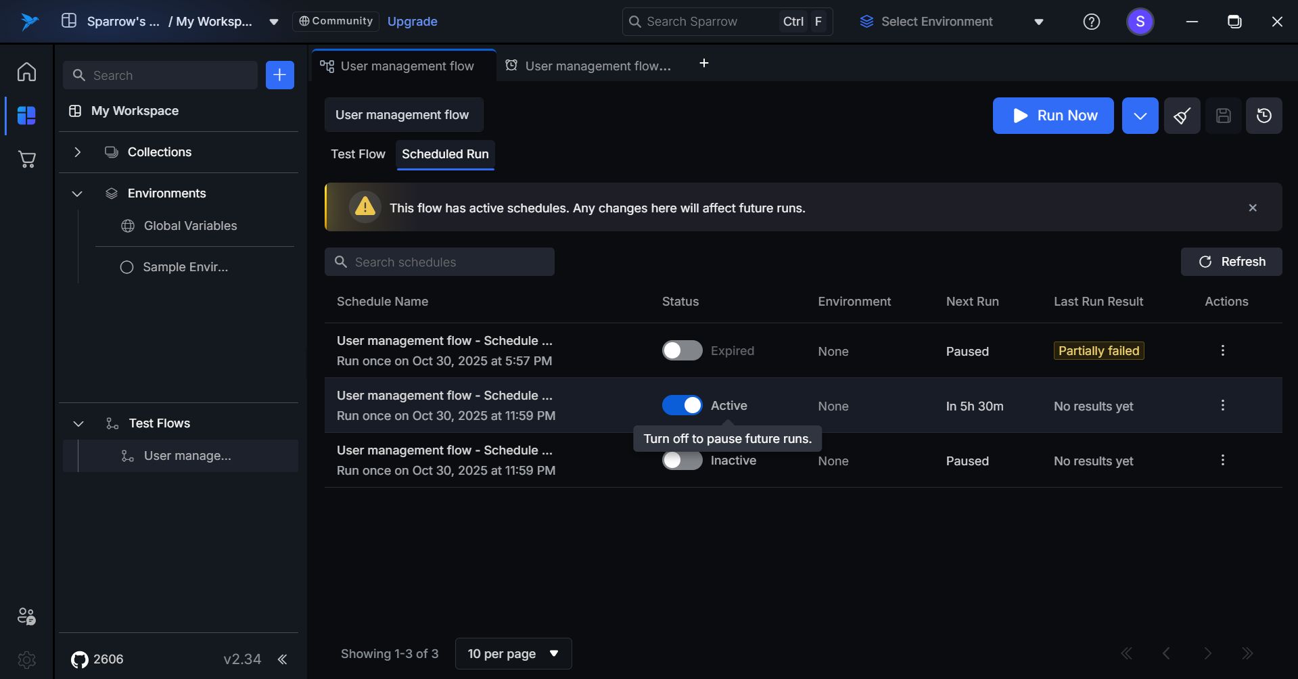The height and width of the screenshot is (679, 1298).
Task: Open the settings gear icon
Action: click(x=26, y=659)
